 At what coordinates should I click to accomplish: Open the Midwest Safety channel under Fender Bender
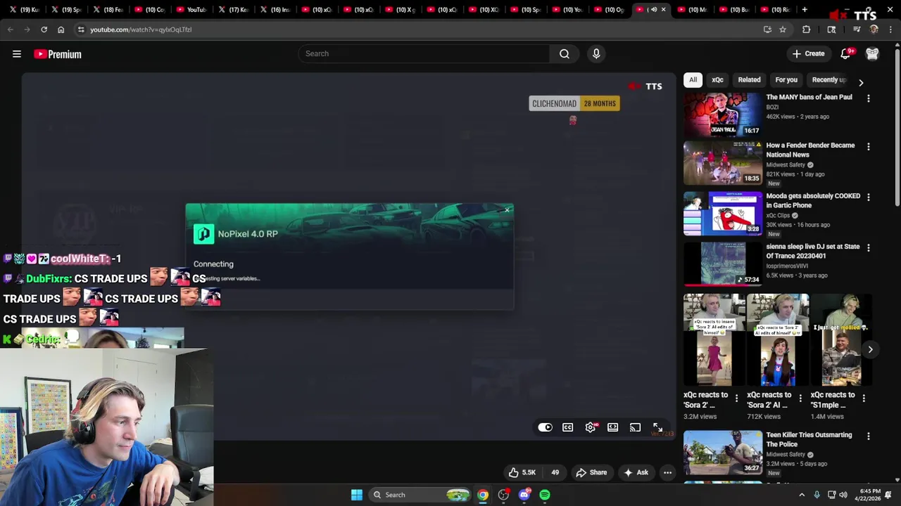pyautogui.click(x=786, y=165)
